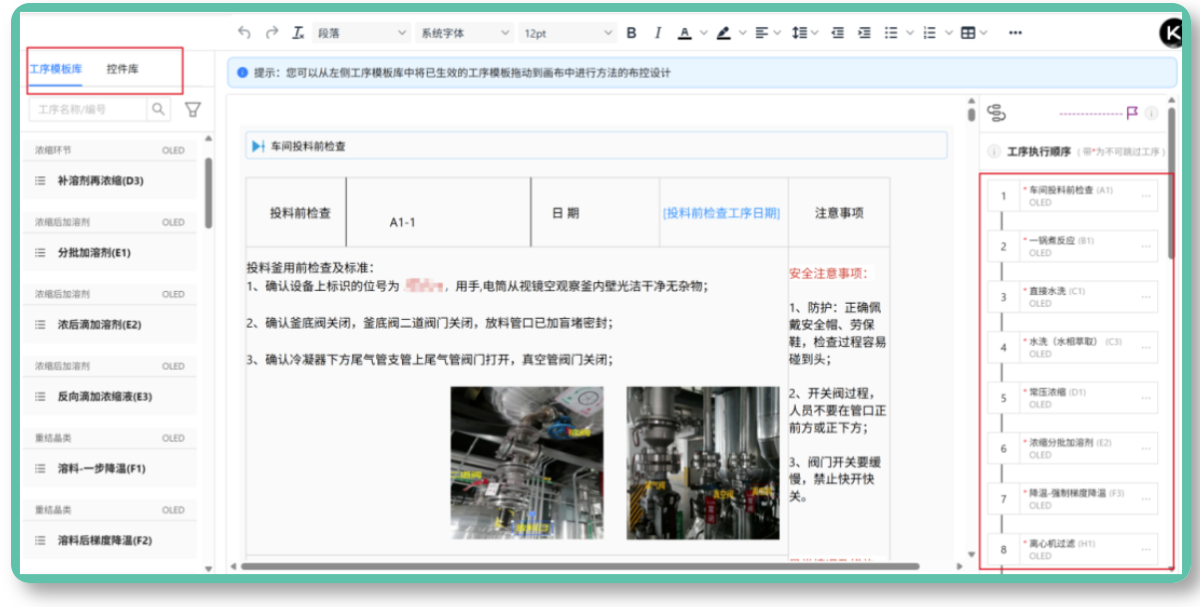Open the 段落 paragraph style dropdown
The width and height of the screenshot is (1200, 607).
pos(361,33)
